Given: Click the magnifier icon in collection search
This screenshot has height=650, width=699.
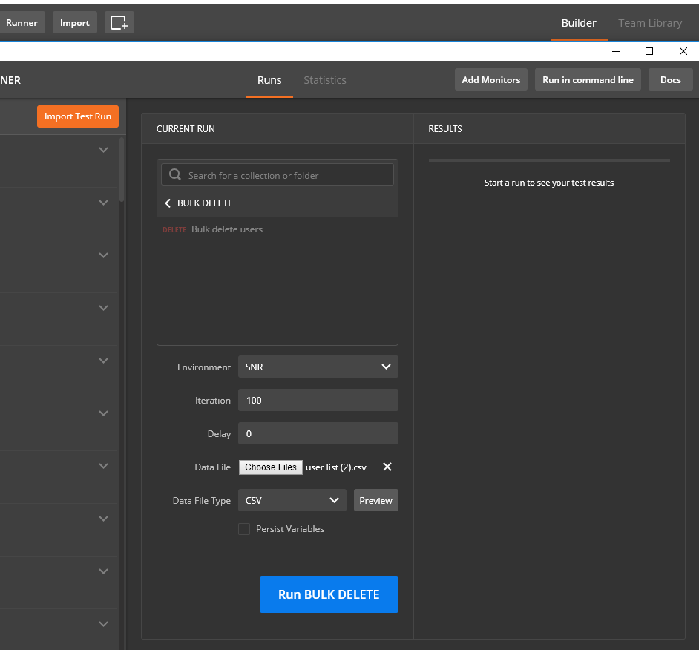Looking at the screenshot, I should [175, 175].
